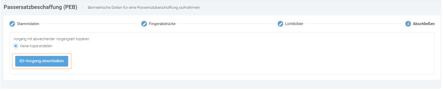
Task: Click the gray background below the wizard panel
Action: point(221,85)
